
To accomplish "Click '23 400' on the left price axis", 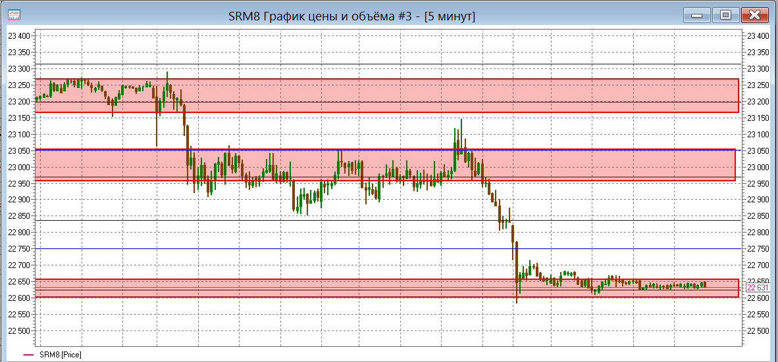I will pos(19,35).
